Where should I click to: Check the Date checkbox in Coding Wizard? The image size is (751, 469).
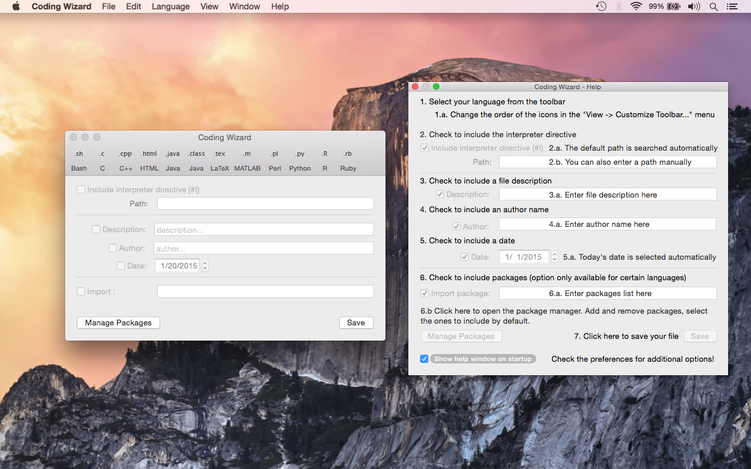pos(121,266)
